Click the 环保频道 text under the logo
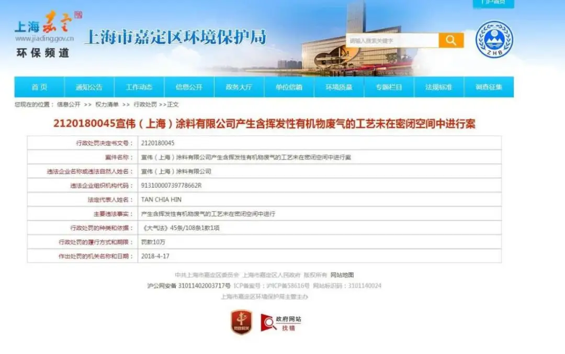This screenshot has width=565, height=354. point(43,53)
